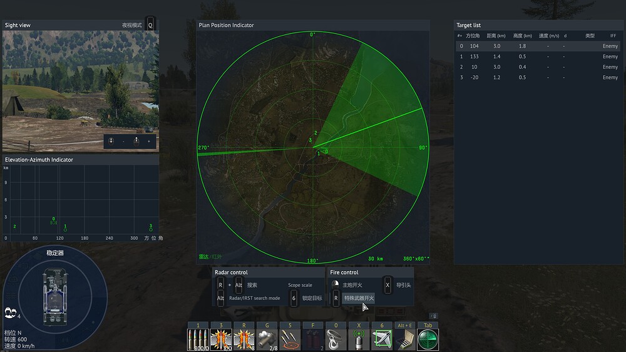Toggle the seeker sensor icon X
The height and width of the screenshot is (352, 626).
(x=359, y=339)
